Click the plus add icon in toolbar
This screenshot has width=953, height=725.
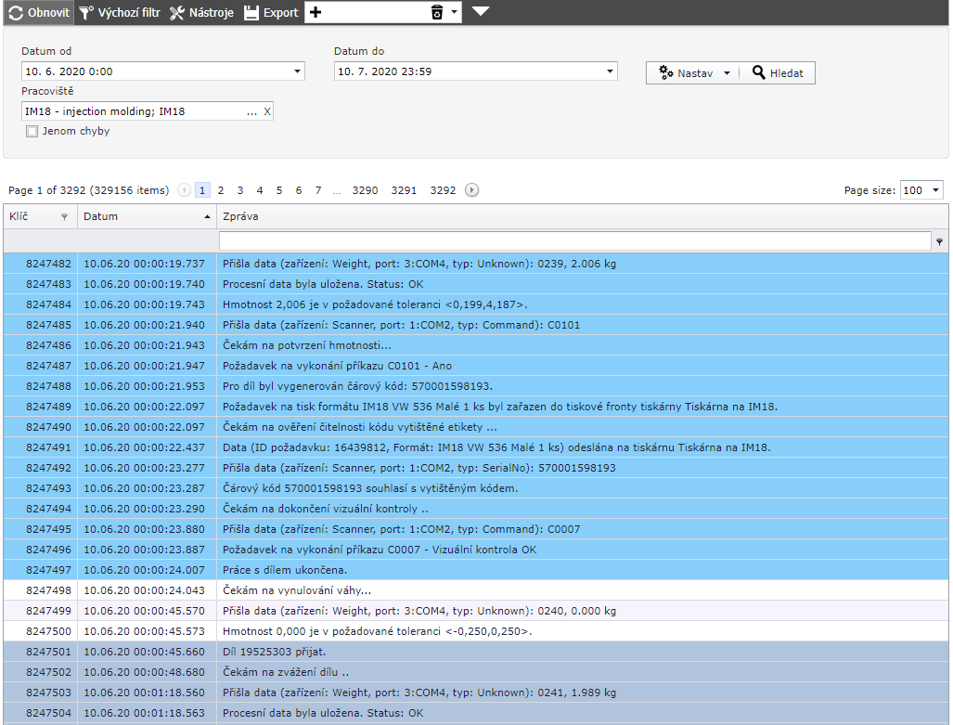tap(316, 13)
